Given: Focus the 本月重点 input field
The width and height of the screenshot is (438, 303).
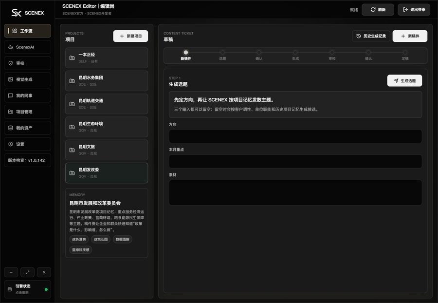Looking at the screenshot, I should [x=295, y=162].
